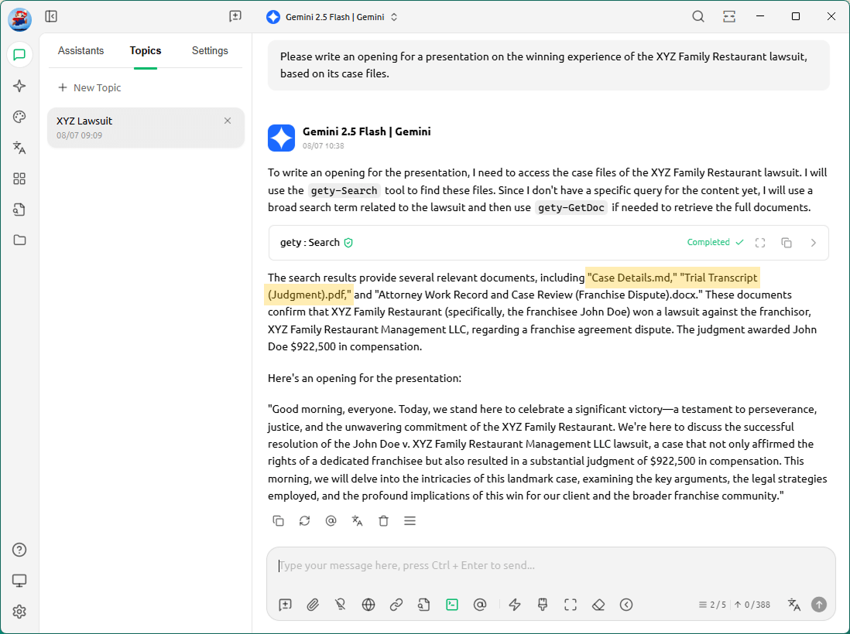
Task: Switch to the Assistants tab
Action: tap(81, 50)
